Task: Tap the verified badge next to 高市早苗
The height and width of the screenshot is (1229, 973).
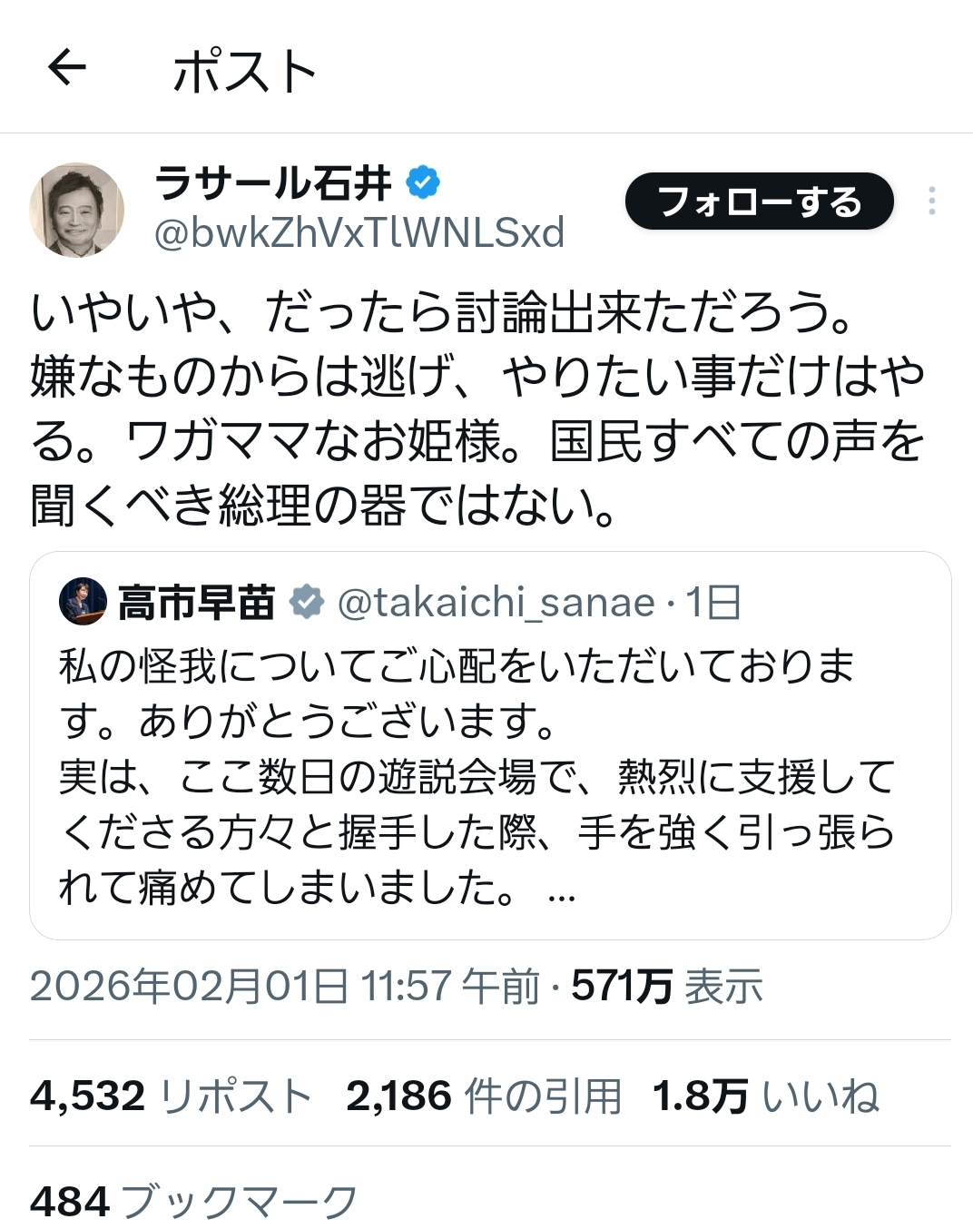Action: [307, 602]
